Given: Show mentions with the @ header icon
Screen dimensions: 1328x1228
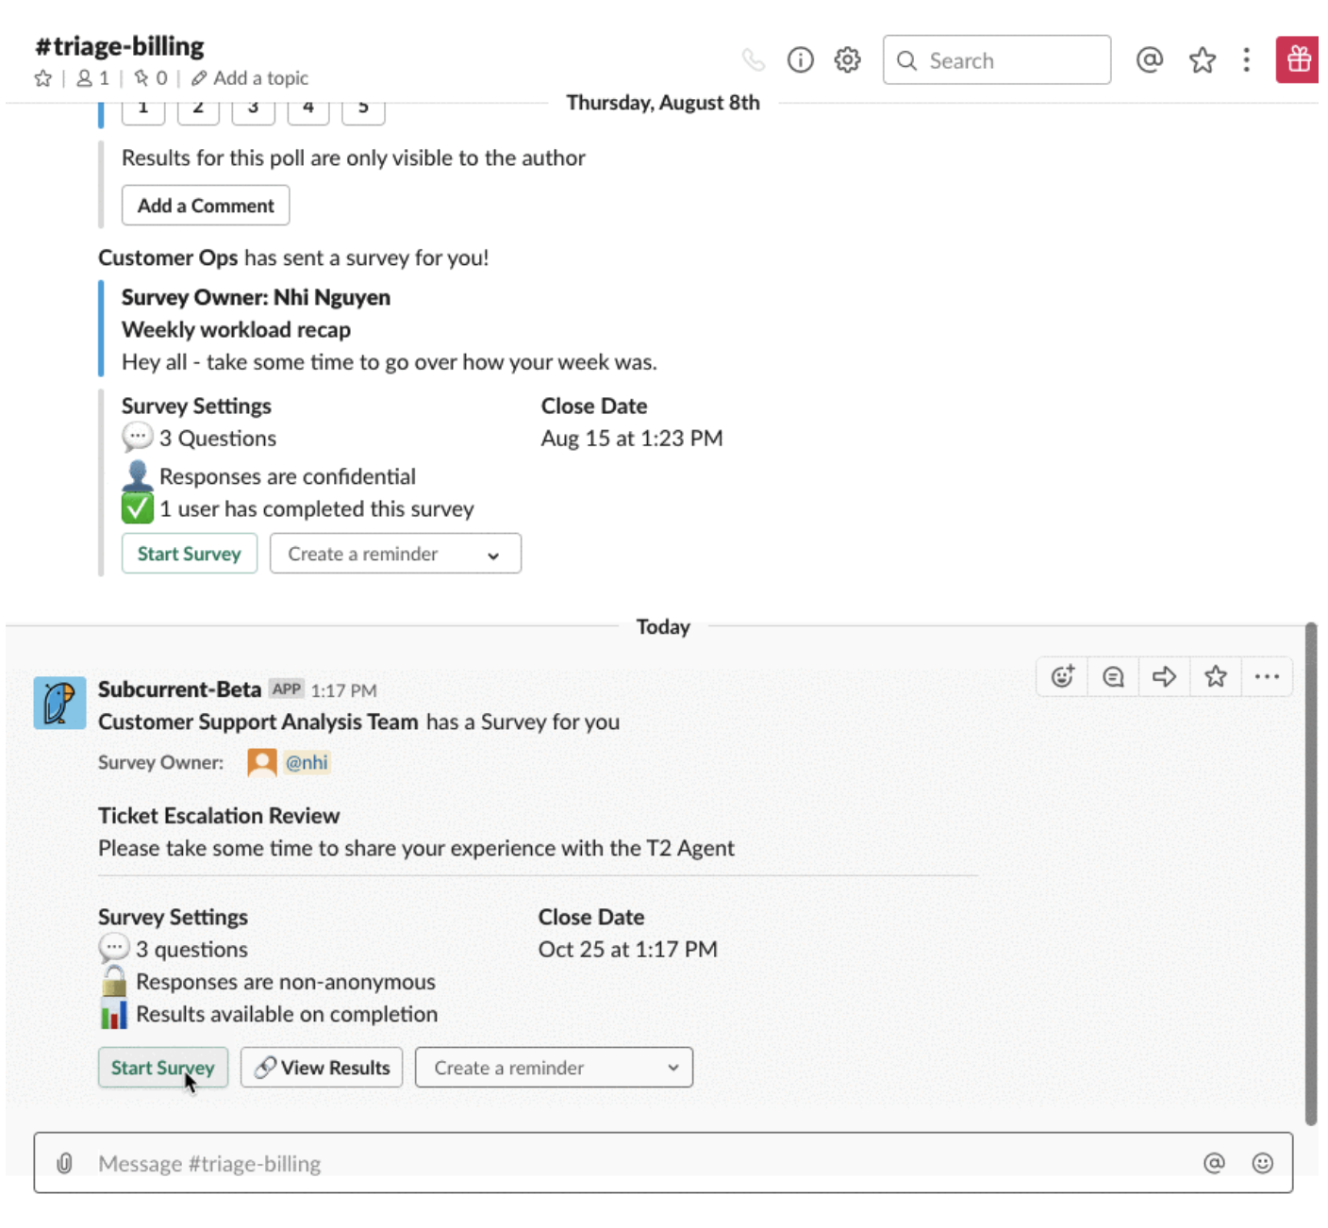Looking at the screenshot, I should (1149, 60).
